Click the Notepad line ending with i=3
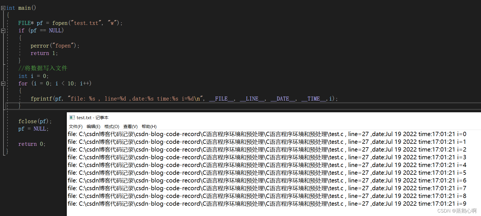481x216 pixels. pyautogui.click(x=267, y=157)
